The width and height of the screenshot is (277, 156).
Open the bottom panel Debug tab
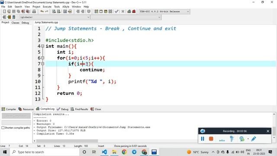[x=63, y=109]
